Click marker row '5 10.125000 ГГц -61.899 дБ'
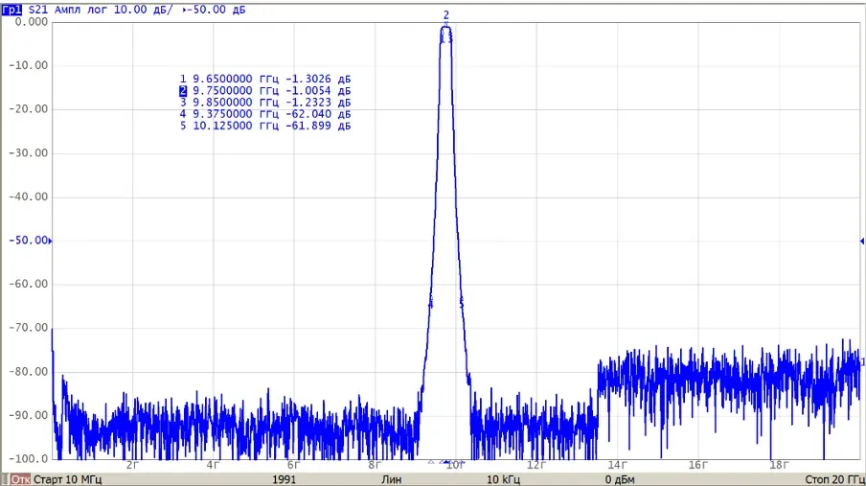This screenshot has height=486, width=866. (265, 126)
